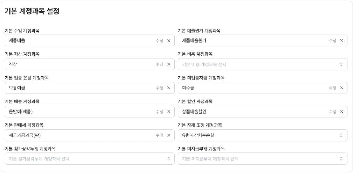
Task: Remove 상품매출할인 discount account selection
Action: (341, 111)
